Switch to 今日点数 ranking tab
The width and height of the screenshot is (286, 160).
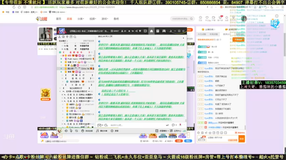tap(202, 34)
